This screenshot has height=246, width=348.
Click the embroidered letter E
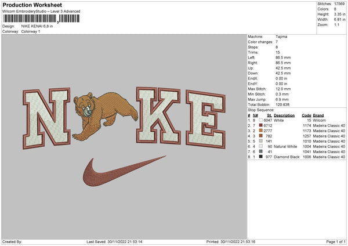click(x=206, y=119)
